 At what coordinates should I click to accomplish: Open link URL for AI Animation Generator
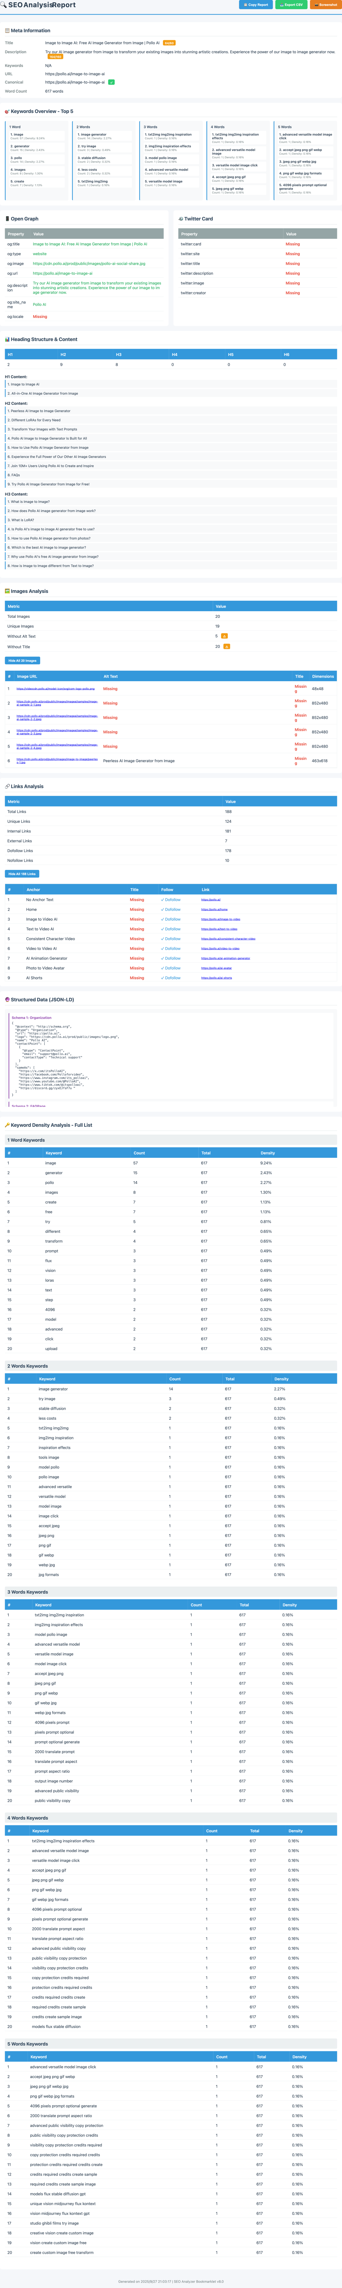(226, 958)
